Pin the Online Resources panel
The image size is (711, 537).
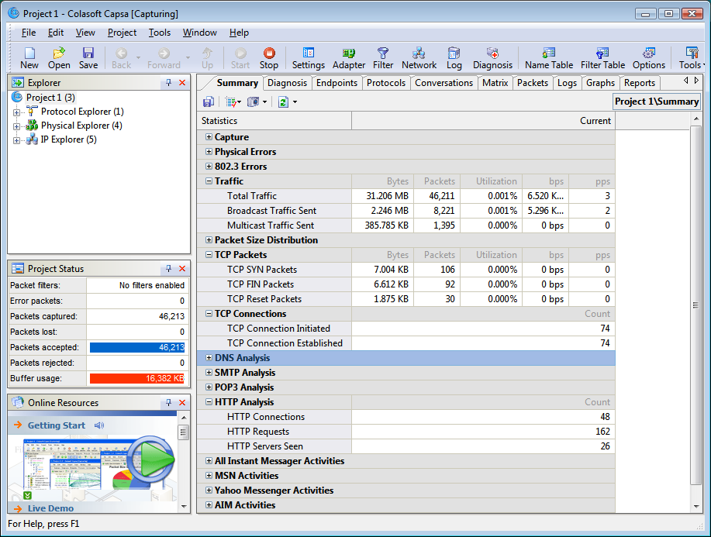169,402
